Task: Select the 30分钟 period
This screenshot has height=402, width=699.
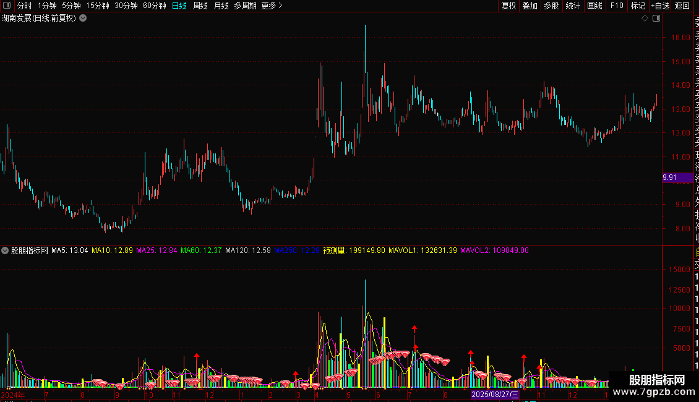Action: [126, 6]
